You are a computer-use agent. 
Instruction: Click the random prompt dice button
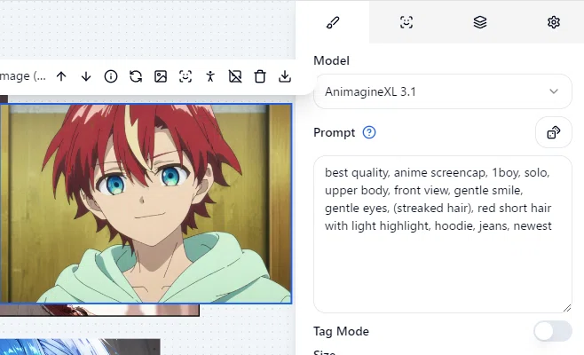click(x=554, y=132)
